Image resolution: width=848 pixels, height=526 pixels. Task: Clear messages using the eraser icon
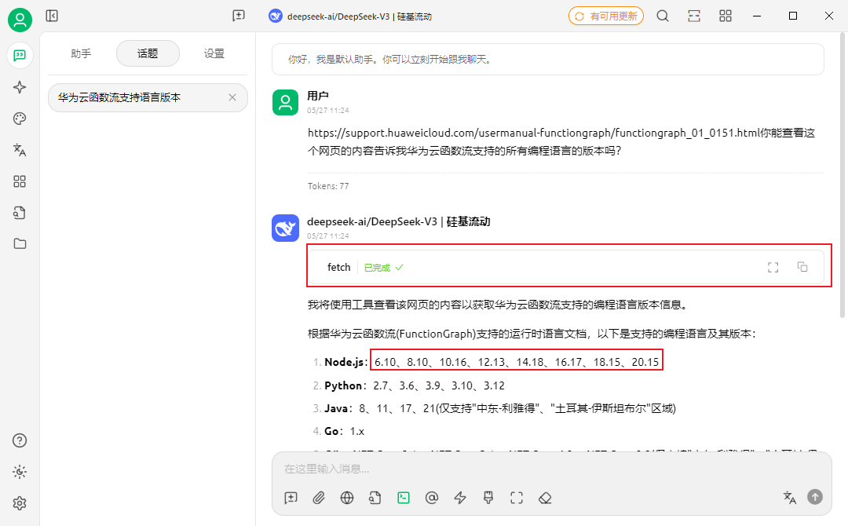click(545, 498)
